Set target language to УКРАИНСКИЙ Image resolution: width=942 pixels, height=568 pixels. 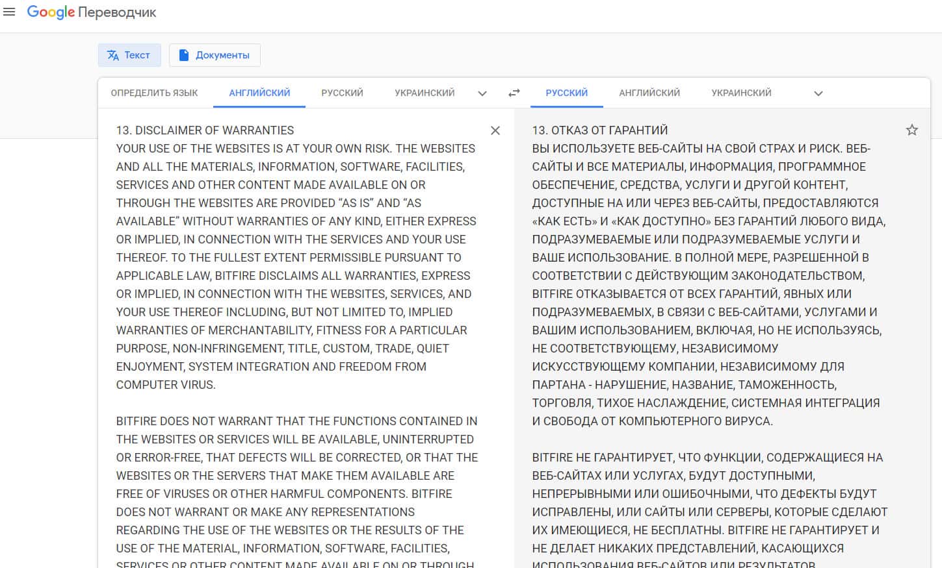point(741,93)
